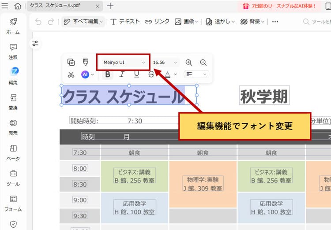Open the 画像 dropdown menu

186,22
